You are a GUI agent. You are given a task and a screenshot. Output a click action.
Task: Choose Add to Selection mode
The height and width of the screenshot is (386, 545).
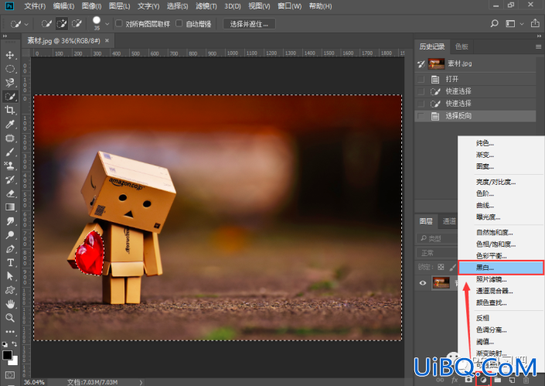[x=62, y=24]
